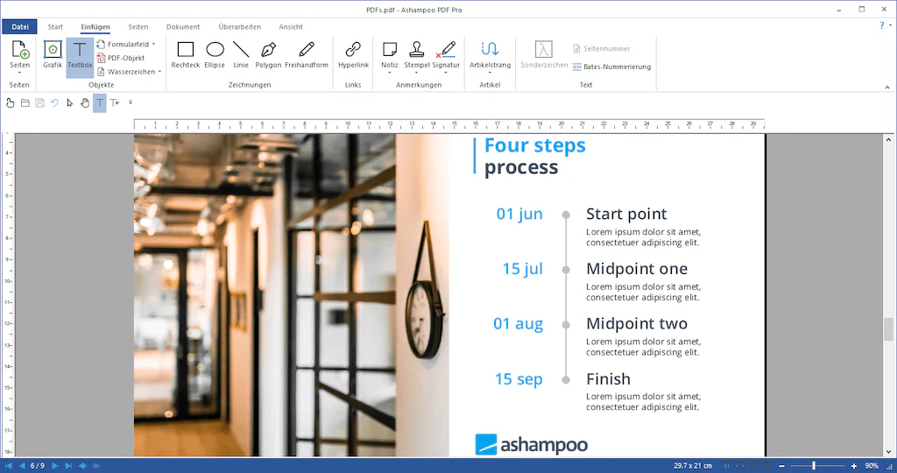Collapse the ribbon with chevron
The width and height of the screenshot is (897, 473).
pyautogui.click(x=887, y=87)
